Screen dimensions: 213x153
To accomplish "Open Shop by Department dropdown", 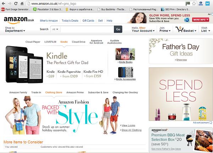I will [15, 29].
